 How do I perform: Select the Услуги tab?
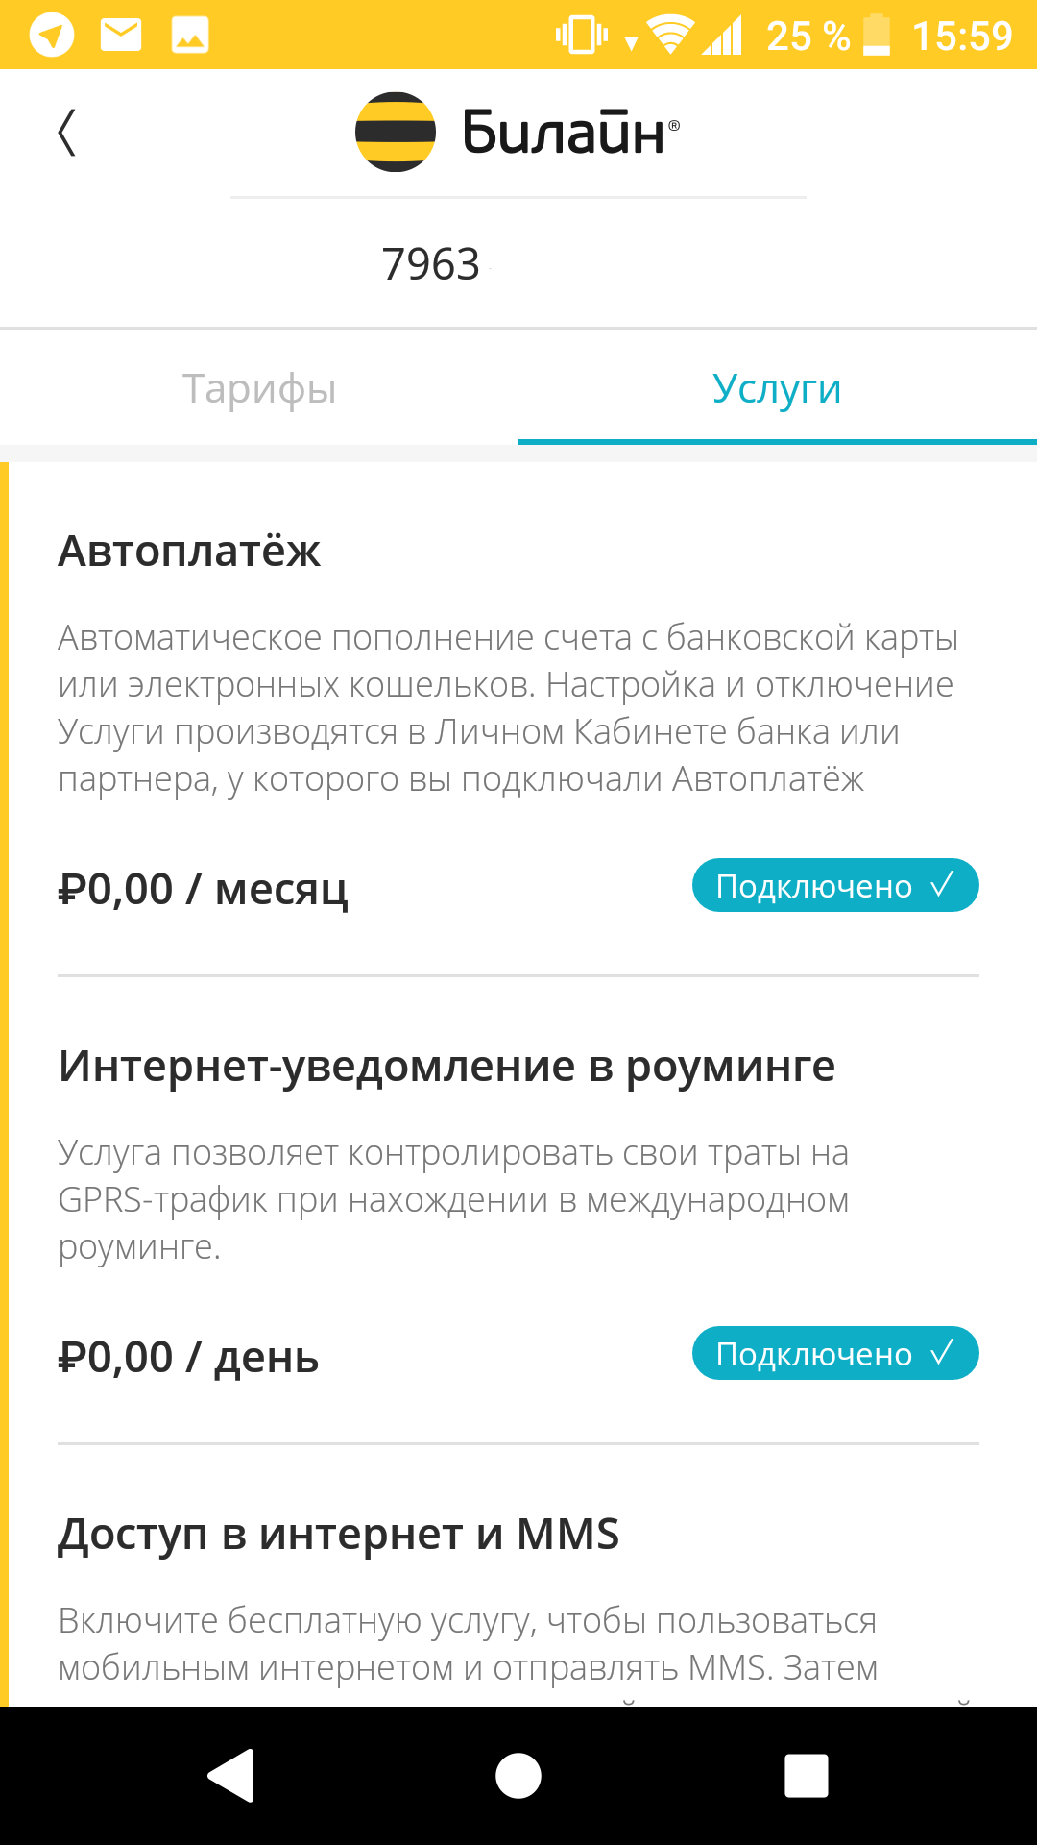(x=777, y=388)
